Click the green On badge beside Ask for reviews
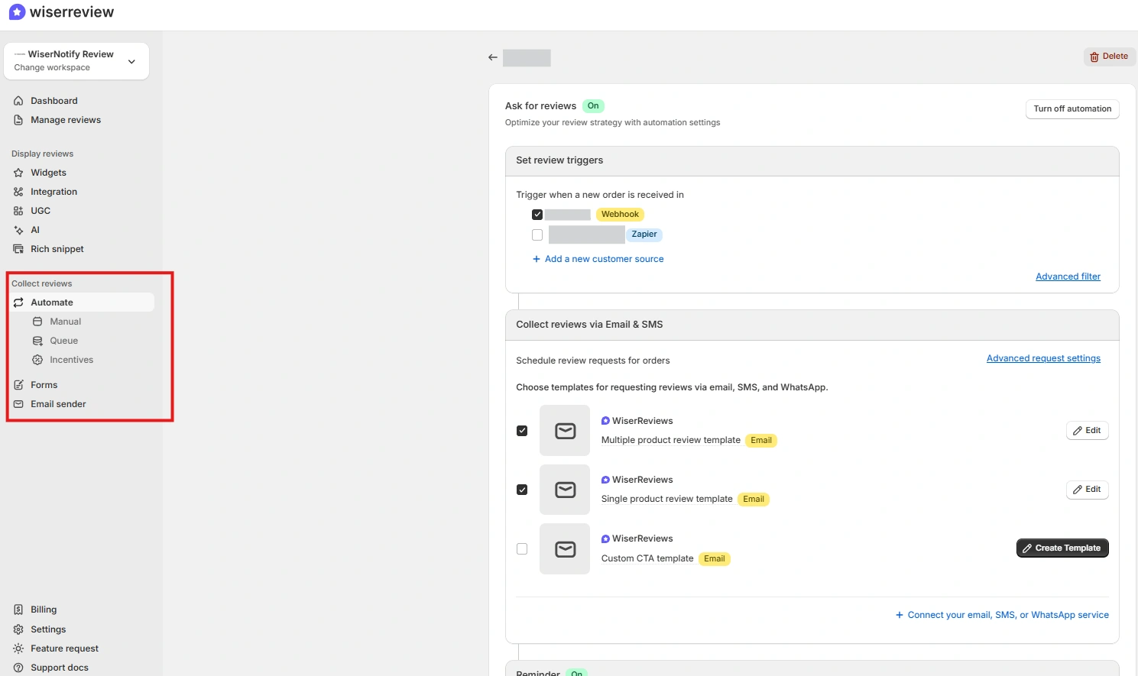The width and height of the screenshot is (1138, 676). [x=593, y=105]
